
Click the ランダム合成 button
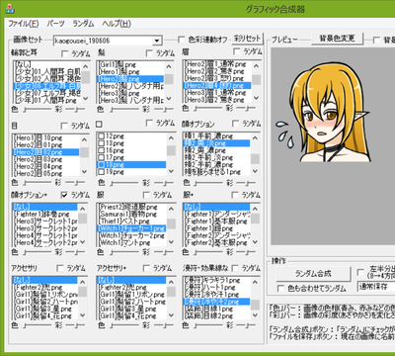[313, 274]
